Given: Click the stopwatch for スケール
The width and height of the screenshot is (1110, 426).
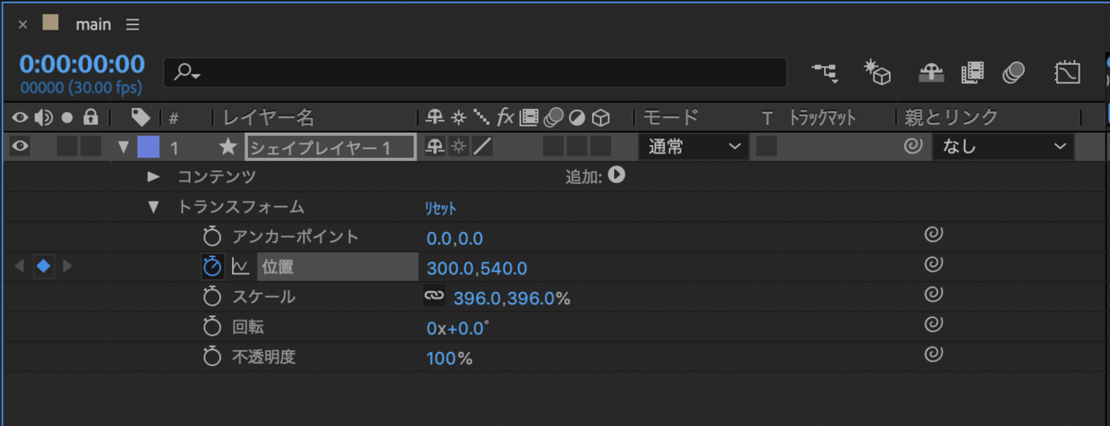Looking at the screenshot, I should (213, 297).
